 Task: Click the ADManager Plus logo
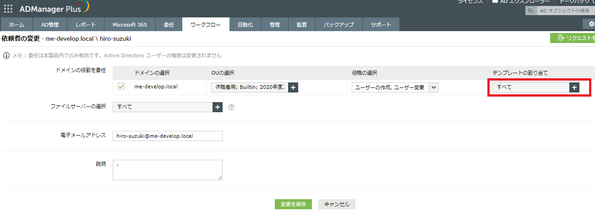click(55, 8)
